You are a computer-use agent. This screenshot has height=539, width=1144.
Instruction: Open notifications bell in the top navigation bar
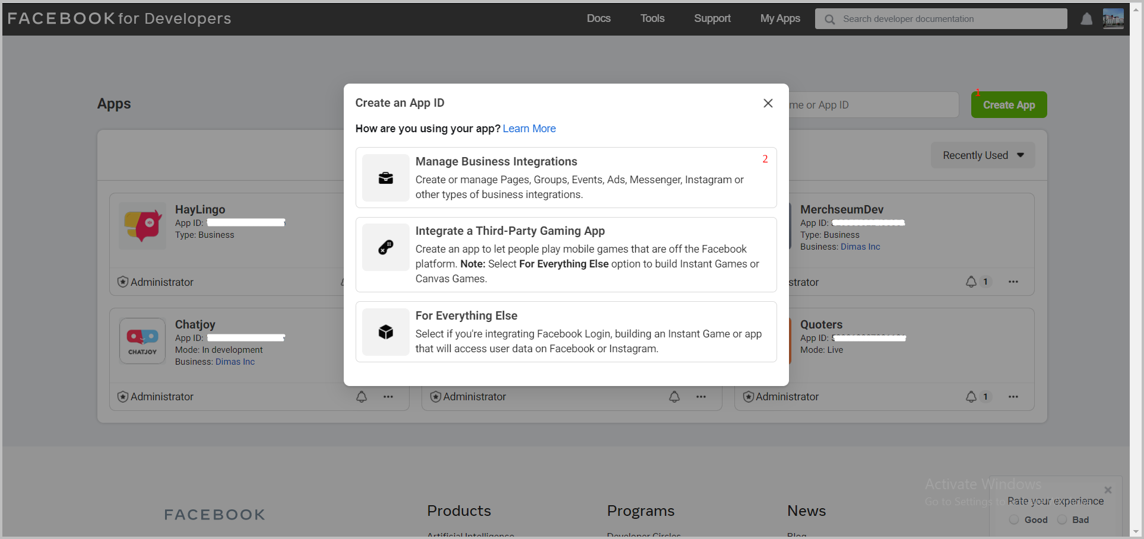click(x=1086, y=19)
